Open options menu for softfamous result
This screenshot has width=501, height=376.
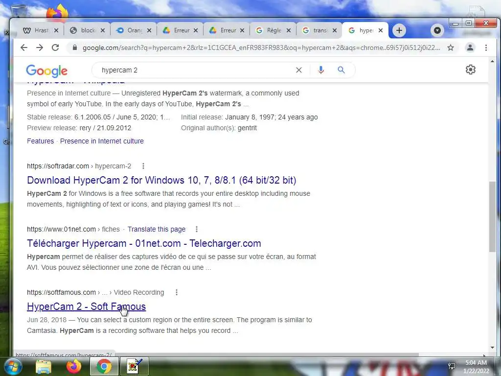pyautogui.click(x=176, y=292)
